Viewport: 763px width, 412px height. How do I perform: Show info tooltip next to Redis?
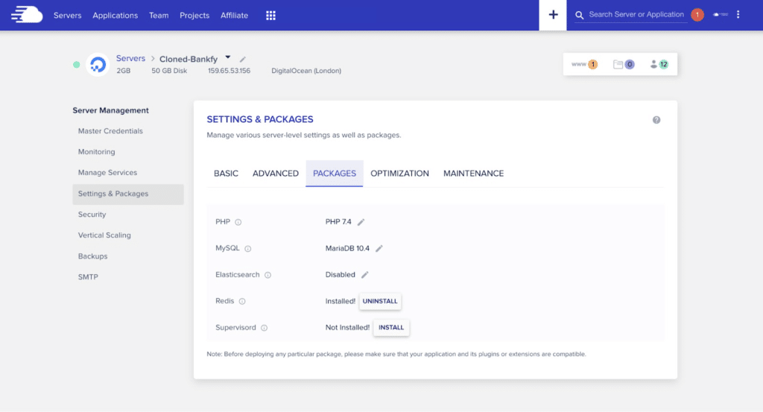[242, 302]
